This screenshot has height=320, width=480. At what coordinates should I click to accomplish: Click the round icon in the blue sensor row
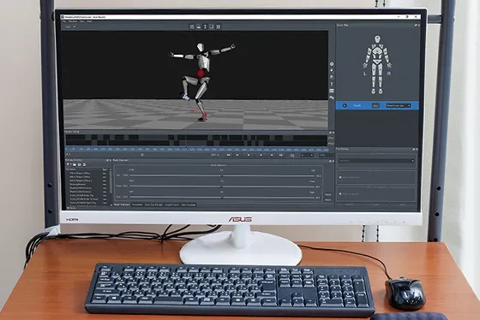[345, 105]
